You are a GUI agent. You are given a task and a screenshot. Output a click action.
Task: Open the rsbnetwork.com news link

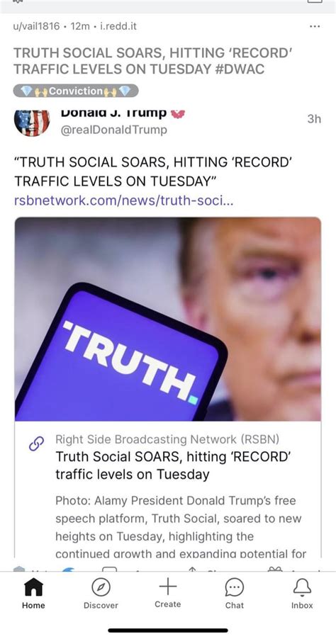click(123, 201)
